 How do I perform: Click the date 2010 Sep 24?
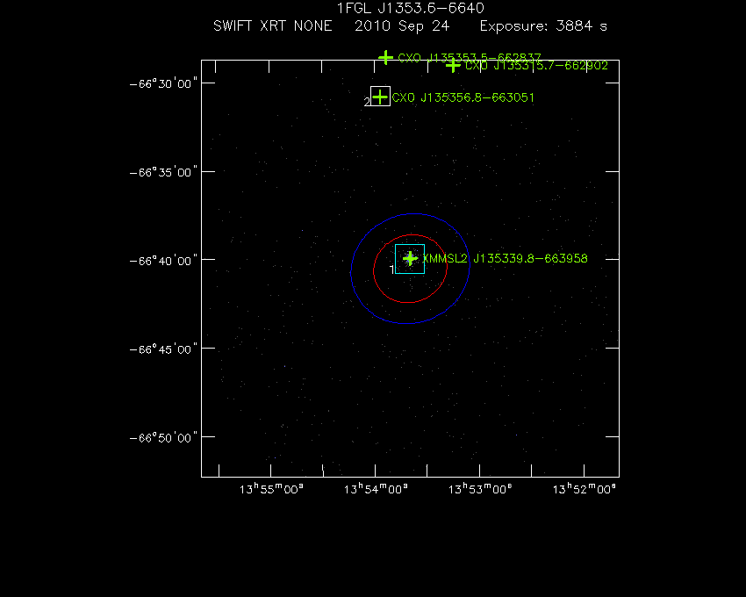[x=402, y=26]
